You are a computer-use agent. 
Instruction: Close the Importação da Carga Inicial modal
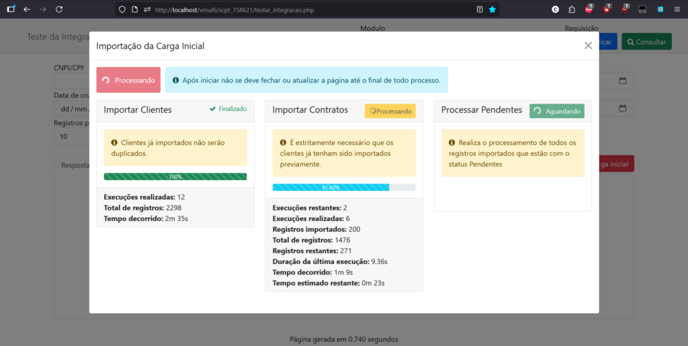(588, 46)
